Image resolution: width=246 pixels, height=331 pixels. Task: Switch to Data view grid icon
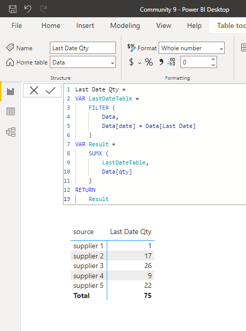click(x=11, y=112)
